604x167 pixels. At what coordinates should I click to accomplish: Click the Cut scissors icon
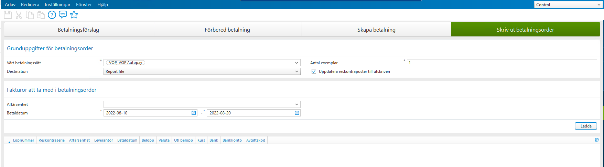(19, 15)
